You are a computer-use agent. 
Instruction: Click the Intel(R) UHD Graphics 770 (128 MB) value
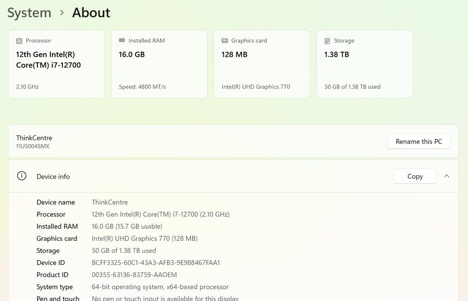tap(144, 238)
